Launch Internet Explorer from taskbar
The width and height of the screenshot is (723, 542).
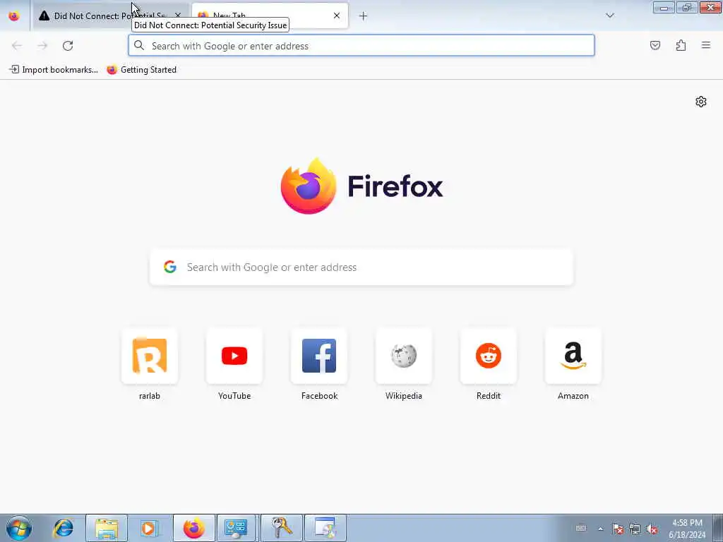click(63, 528)
